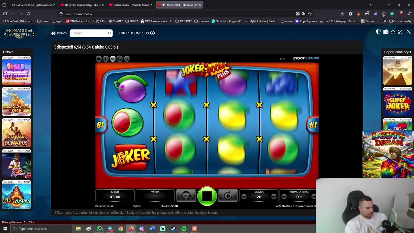Reload the current page

pos(28,14)
